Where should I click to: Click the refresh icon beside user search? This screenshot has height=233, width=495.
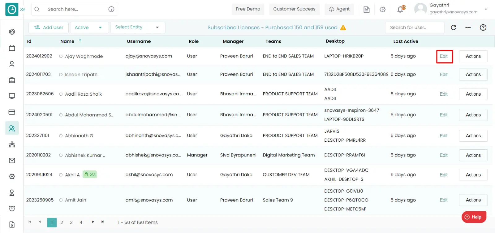(453, 27)
